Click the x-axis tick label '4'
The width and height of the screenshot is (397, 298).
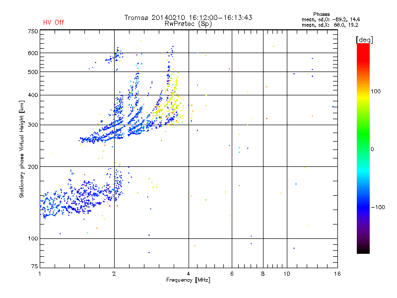[189, 274]
